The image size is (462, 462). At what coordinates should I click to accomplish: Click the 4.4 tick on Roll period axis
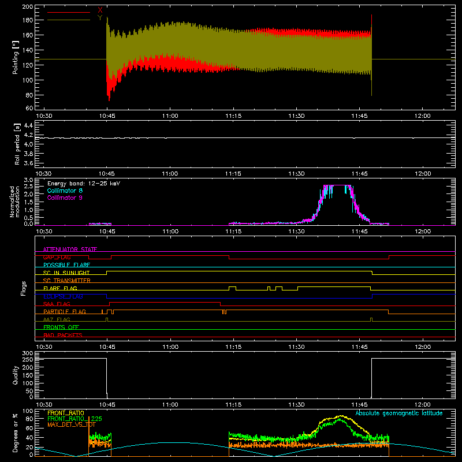[x=28, y=125]
